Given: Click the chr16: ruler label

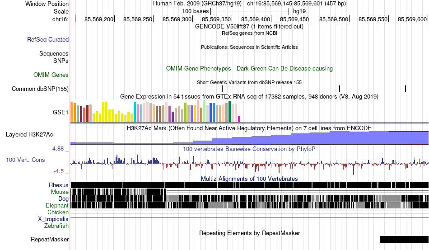Looking at the screenshot, I should (61, 19).
